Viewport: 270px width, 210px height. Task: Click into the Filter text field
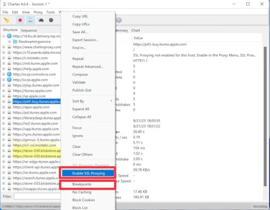(x=36, y=196)
